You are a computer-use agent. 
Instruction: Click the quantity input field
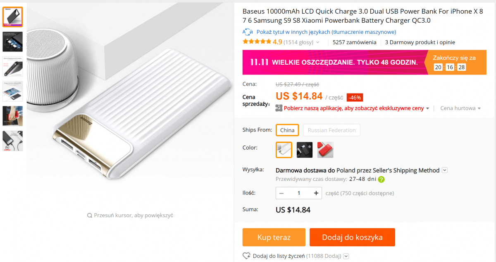pyautogui.click(x=299, y=193)
